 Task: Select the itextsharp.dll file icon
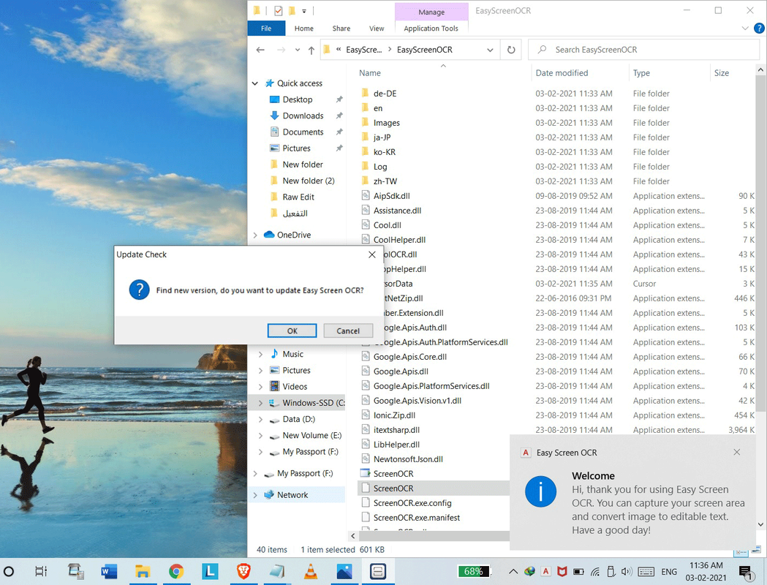click(x=365, y=430)
